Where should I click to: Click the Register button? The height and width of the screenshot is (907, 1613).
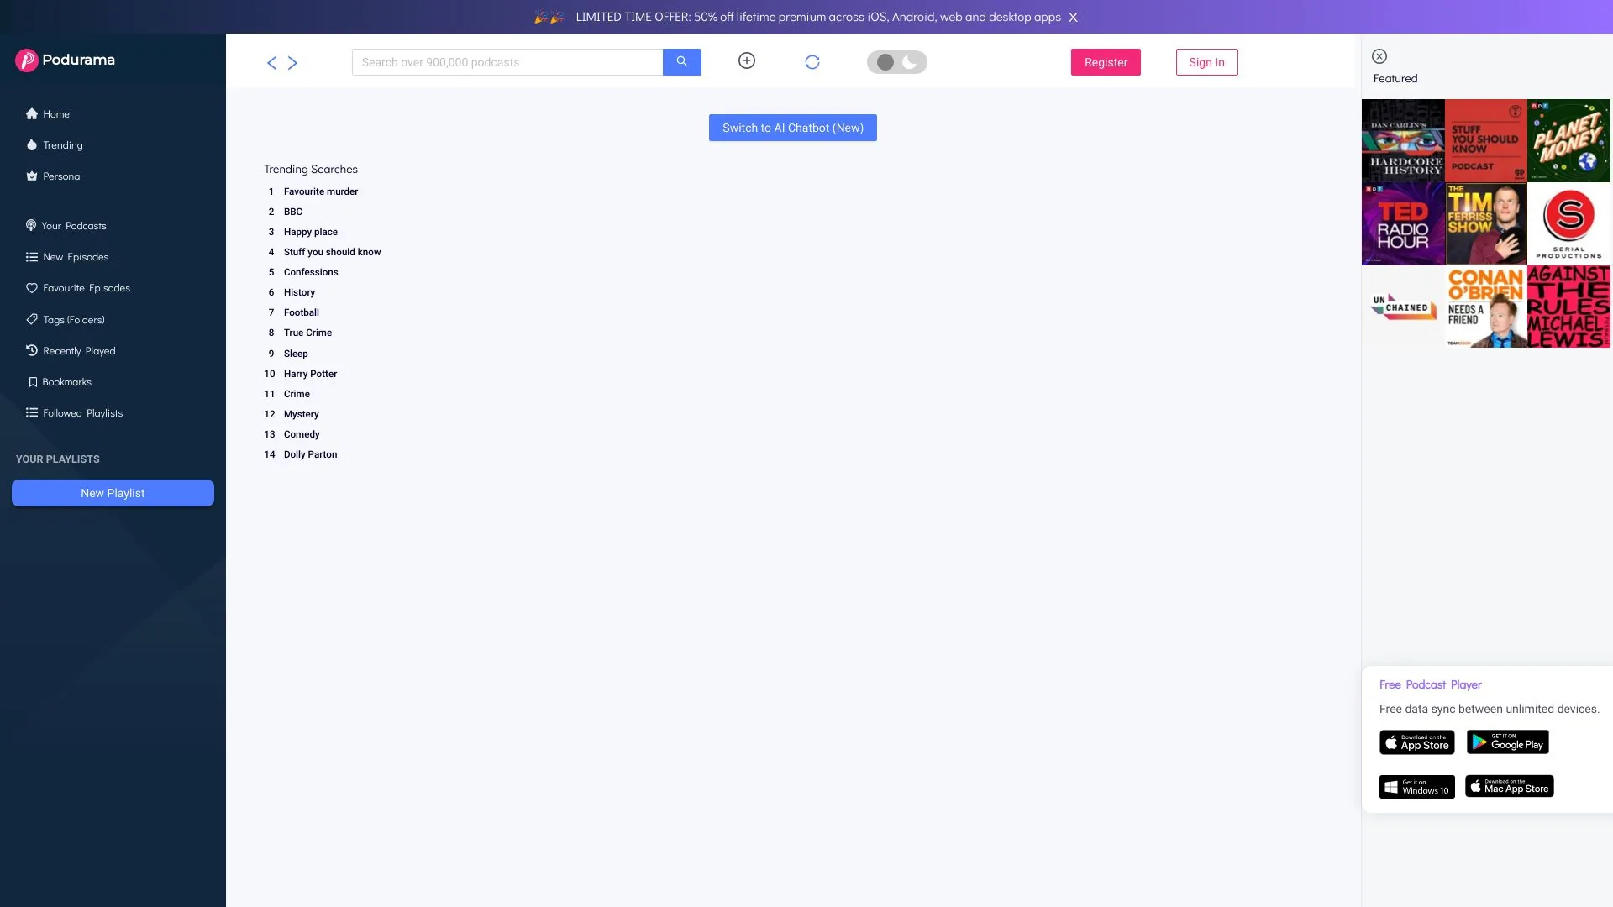point(1106,62)
